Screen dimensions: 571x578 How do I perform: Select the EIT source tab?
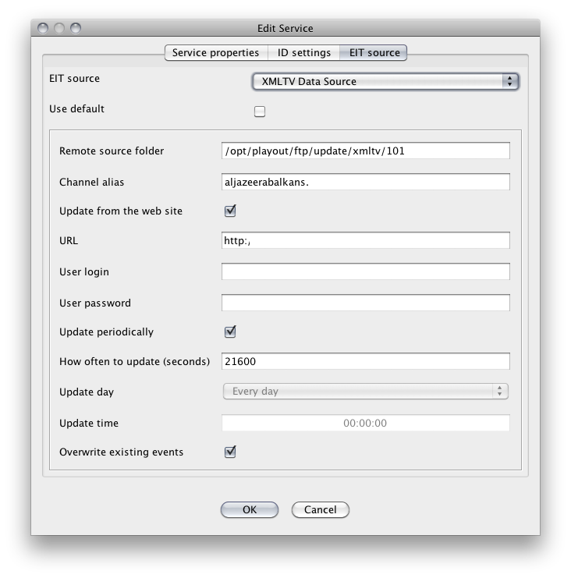[374, 53]
